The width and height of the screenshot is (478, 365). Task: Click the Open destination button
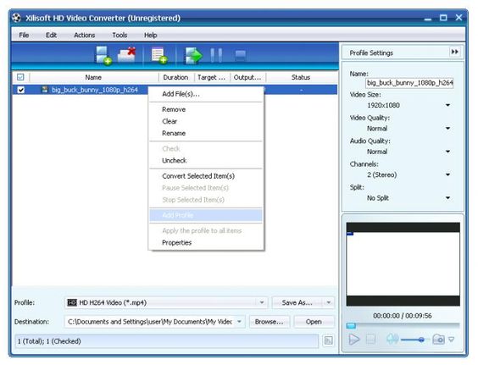tap(314, 322)
